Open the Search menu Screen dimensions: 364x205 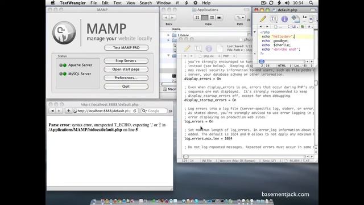146,3
